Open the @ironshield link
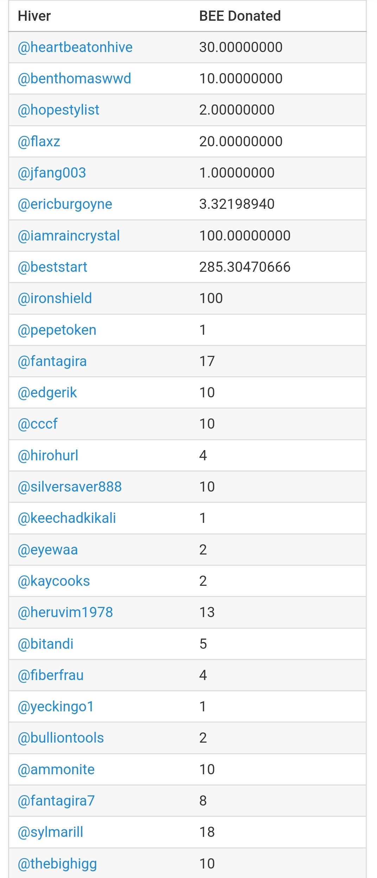This screenshot has height=878, width=377. [x=55, y=298]
